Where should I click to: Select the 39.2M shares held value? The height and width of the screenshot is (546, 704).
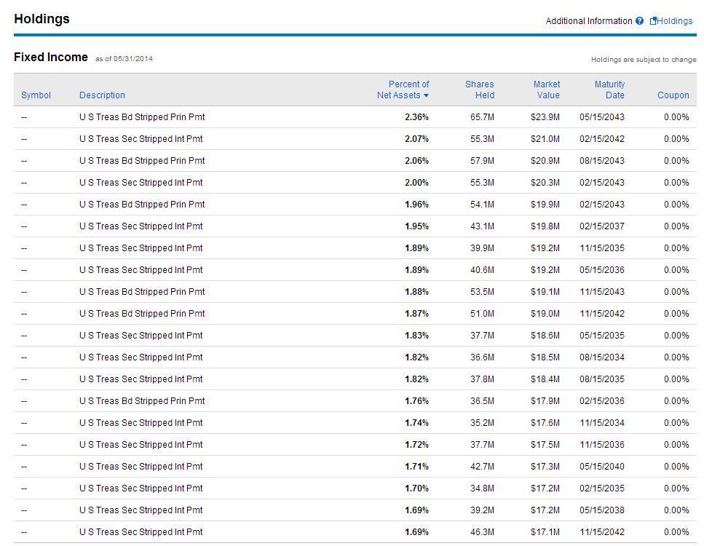coord(482,510)
